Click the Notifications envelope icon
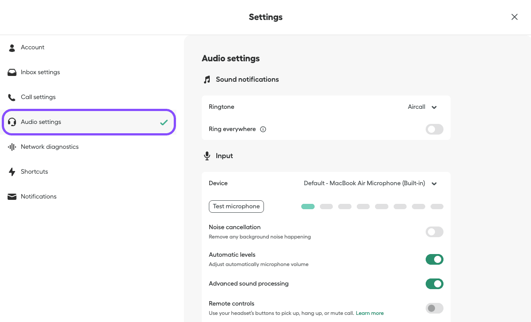This screenshot has height=322, width=531. (12, 197)
